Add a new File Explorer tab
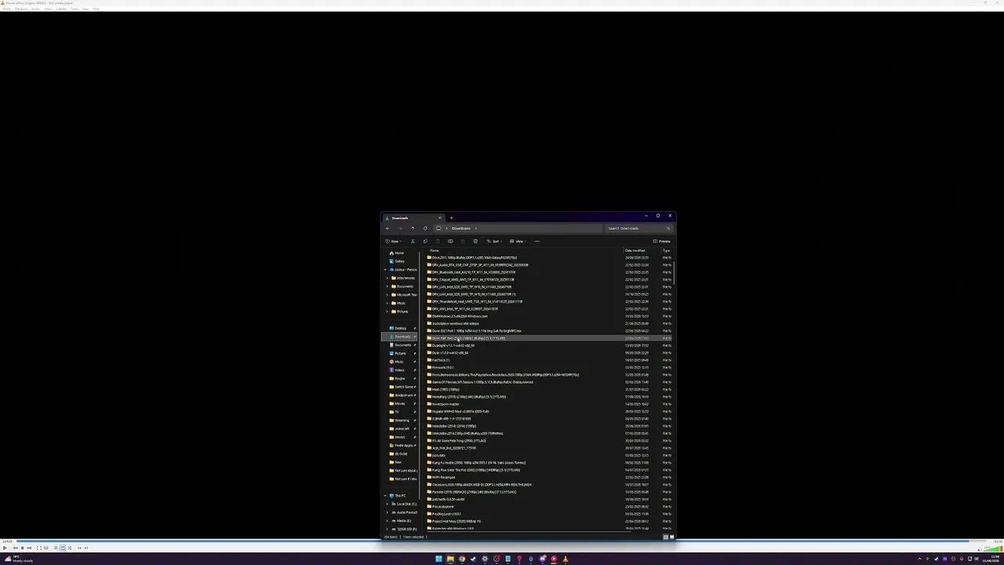The width and height of the screenshot is (1004, 565). pyautogui.click(x=451, y=217)
